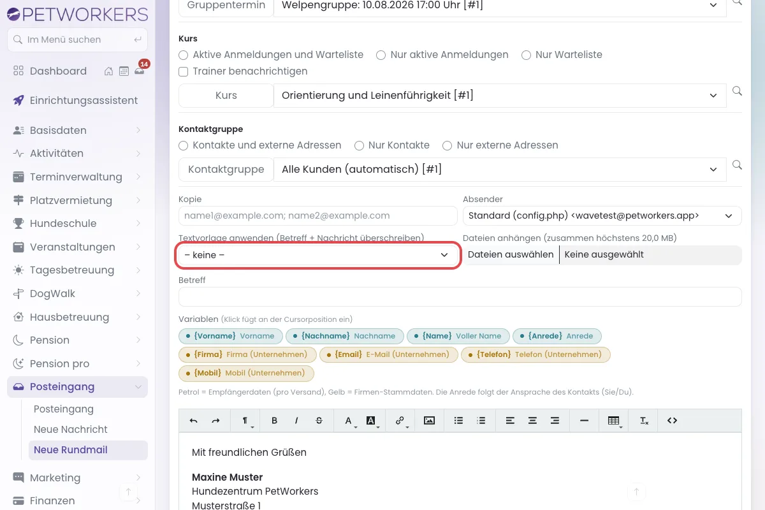The width and height of the screenshot is (765, 510).
Task: Click the PetWorkers logo
Action: (x=77, y=14)
